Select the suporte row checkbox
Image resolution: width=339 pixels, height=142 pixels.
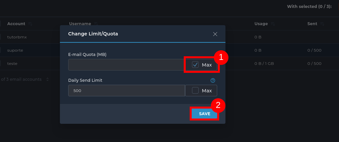[0, 50]
